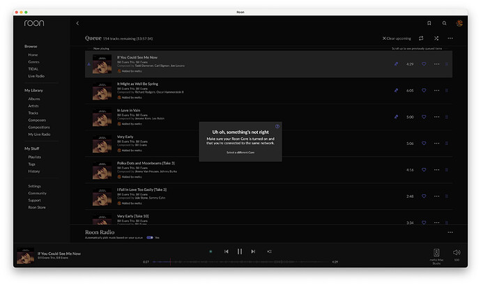Pin icon on If You Could See Me Now
The image size is (481, 285).
(396, 64)
